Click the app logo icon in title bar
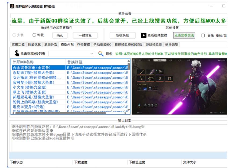This screenshot has width=231, height=168. [x=12, y=6]
